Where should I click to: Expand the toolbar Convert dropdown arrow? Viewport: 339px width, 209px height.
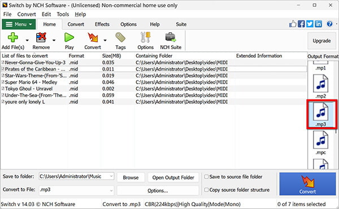pos(105,40)
